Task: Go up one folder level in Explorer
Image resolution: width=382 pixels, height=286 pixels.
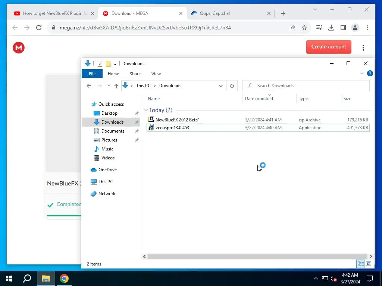Action: coord(116,86)
